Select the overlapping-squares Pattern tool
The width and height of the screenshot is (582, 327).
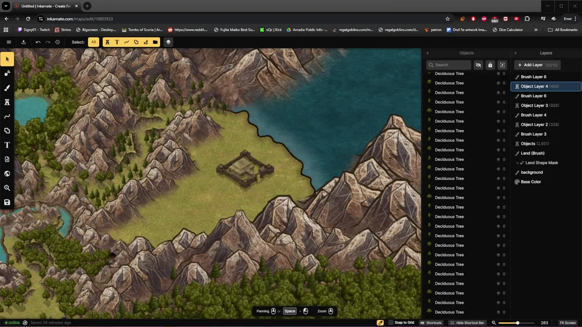coord(7,131)
